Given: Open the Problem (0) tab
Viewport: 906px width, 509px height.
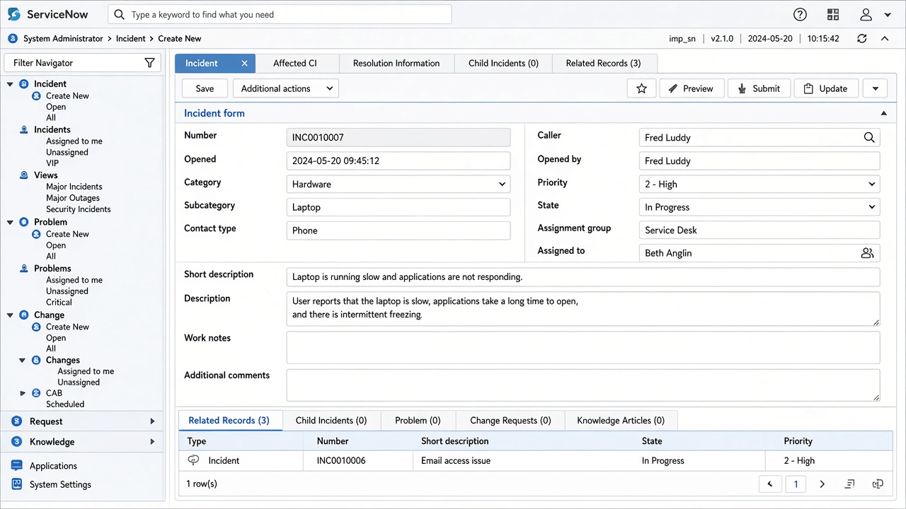Looking at the screenshot, I should point(418,420).
